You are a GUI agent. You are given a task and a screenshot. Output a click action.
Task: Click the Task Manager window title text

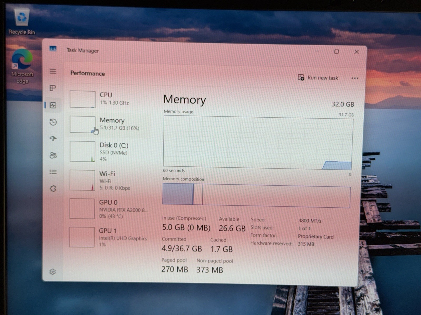tap(83, 50)
